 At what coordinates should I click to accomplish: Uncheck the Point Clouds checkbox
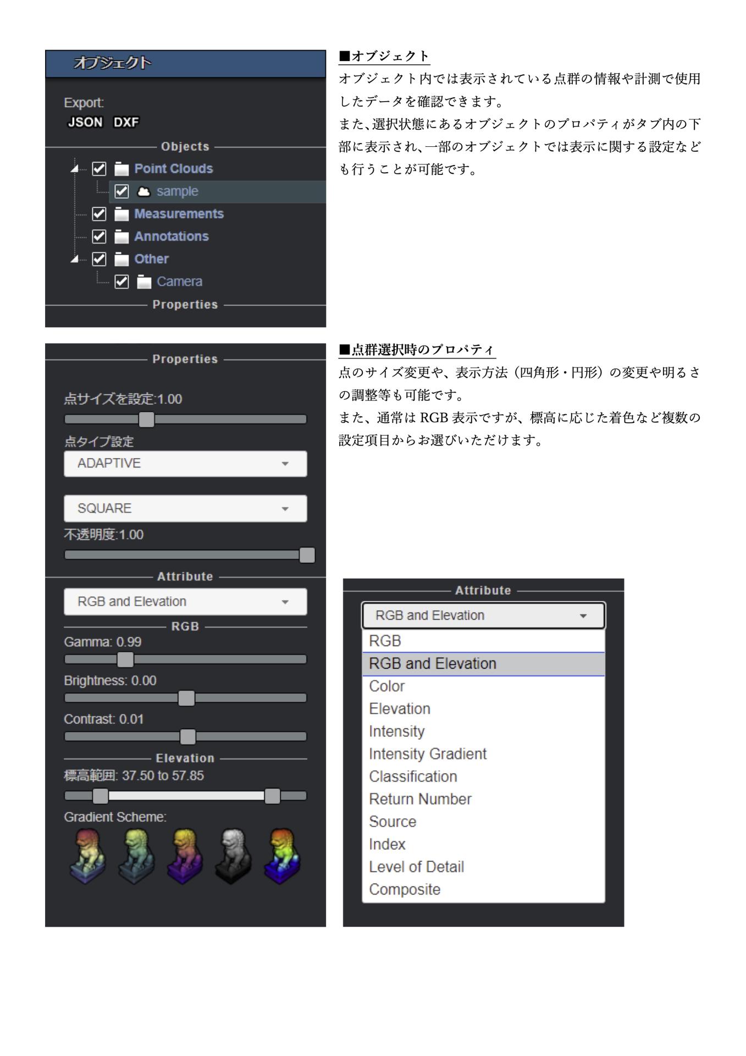pyautogui.click(x=99, y=169)
